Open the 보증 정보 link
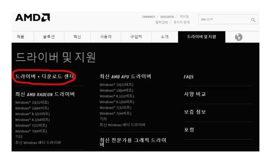 [x=195, y=112]
